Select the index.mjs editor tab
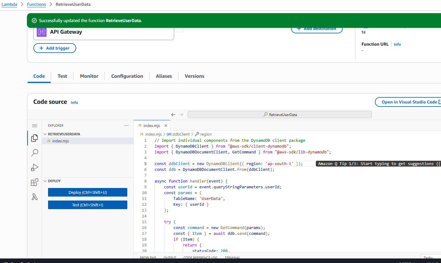 click(x=152, y=126)
